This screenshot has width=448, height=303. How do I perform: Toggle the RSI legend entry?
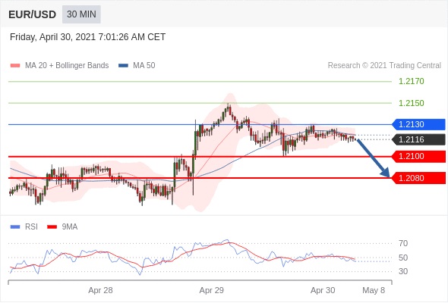[24, 227]
